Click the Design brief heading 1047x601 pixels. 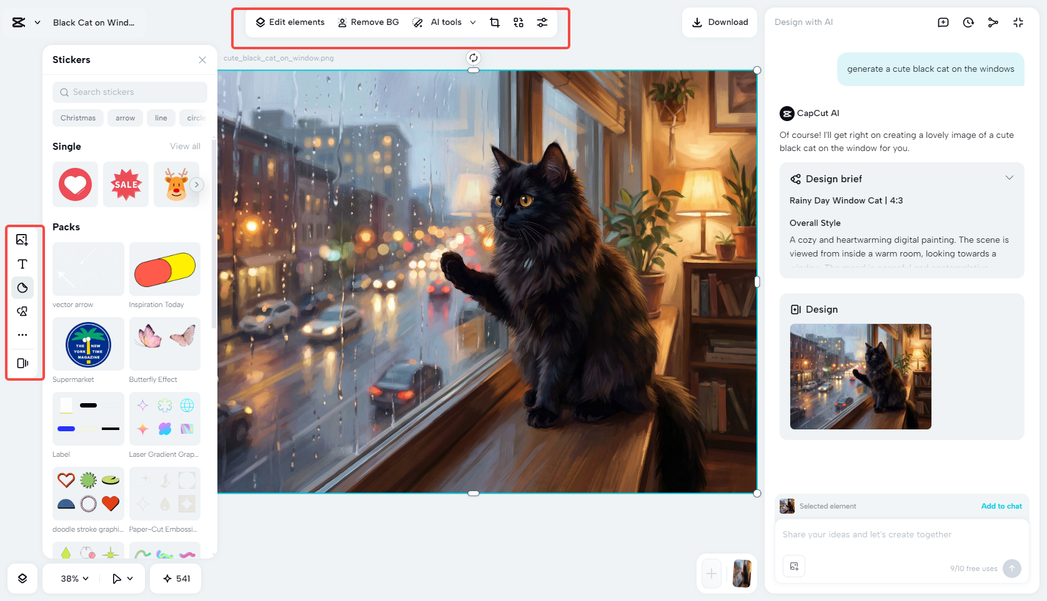[833, 179]
